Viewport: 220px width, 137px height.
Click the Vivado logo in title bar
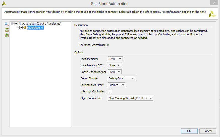pos(4,4)
